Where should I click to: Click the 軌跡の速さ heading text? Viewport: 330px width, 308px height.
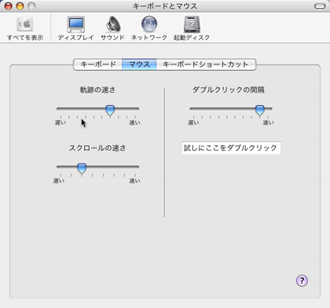pyautogui.click(x=97, y=90)
